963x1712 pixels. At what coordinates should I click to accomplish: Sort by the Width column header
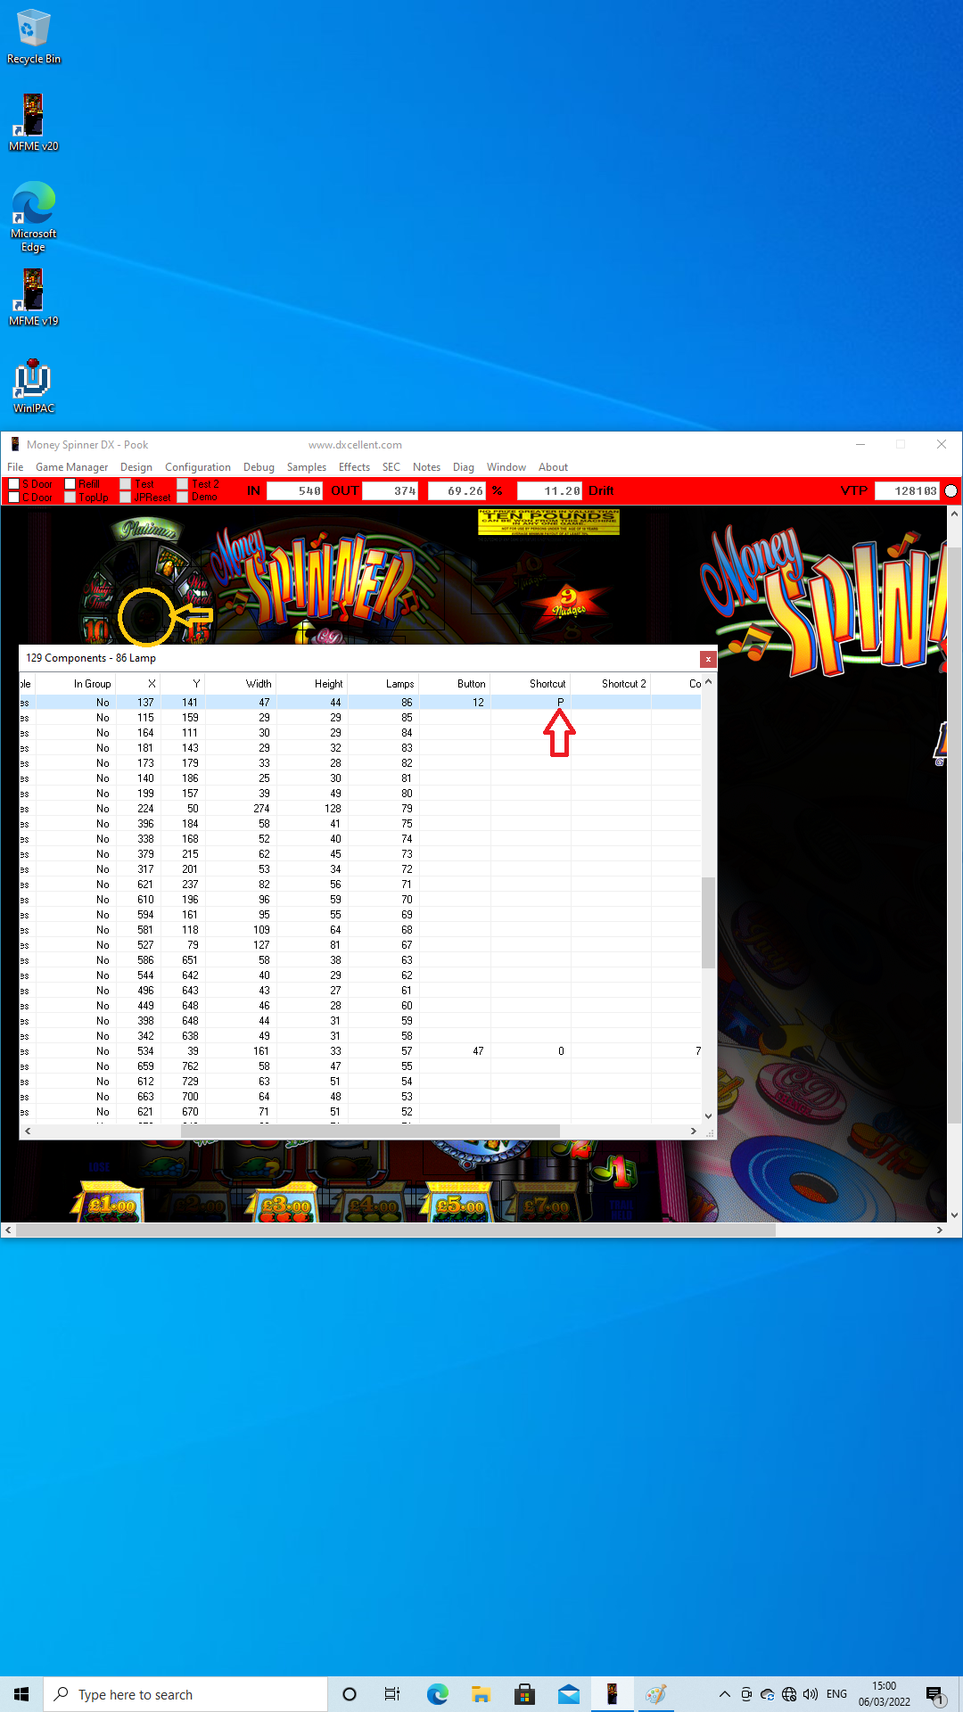point(241,684)
